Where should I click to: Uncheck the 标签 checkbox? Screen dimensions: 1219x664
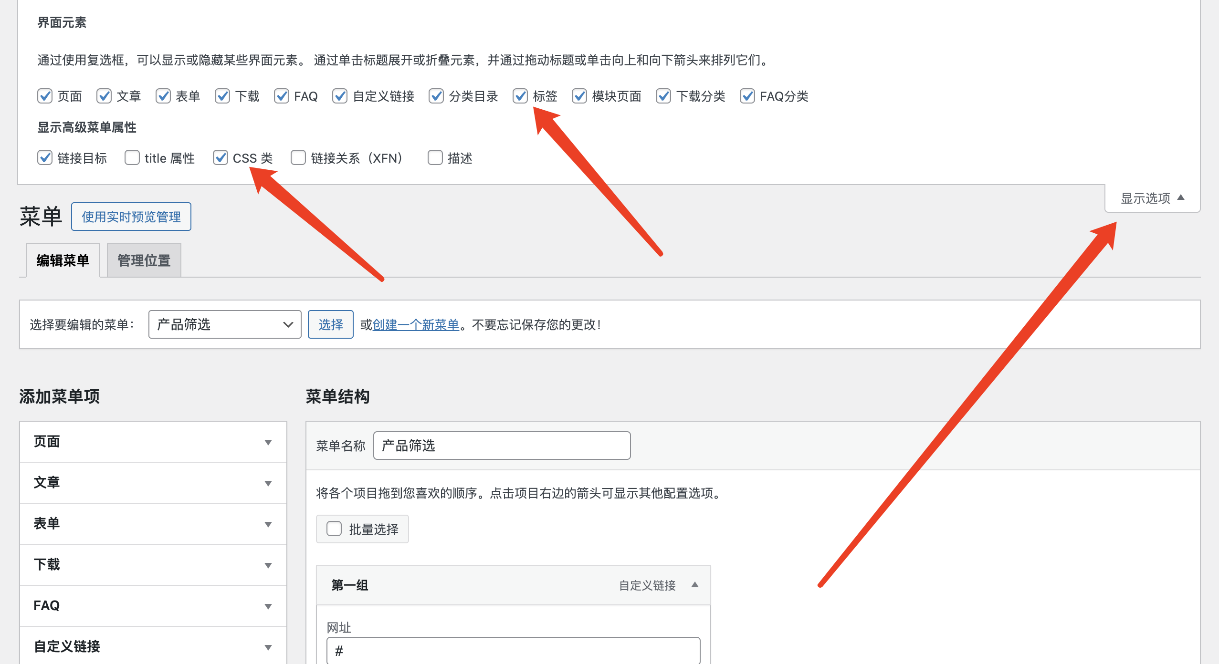520,96
